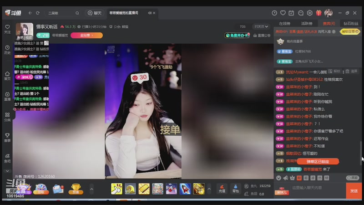Open the message bubble icon in title bar
This screenshot has height=205, width=364.
(x=301, y=13)
